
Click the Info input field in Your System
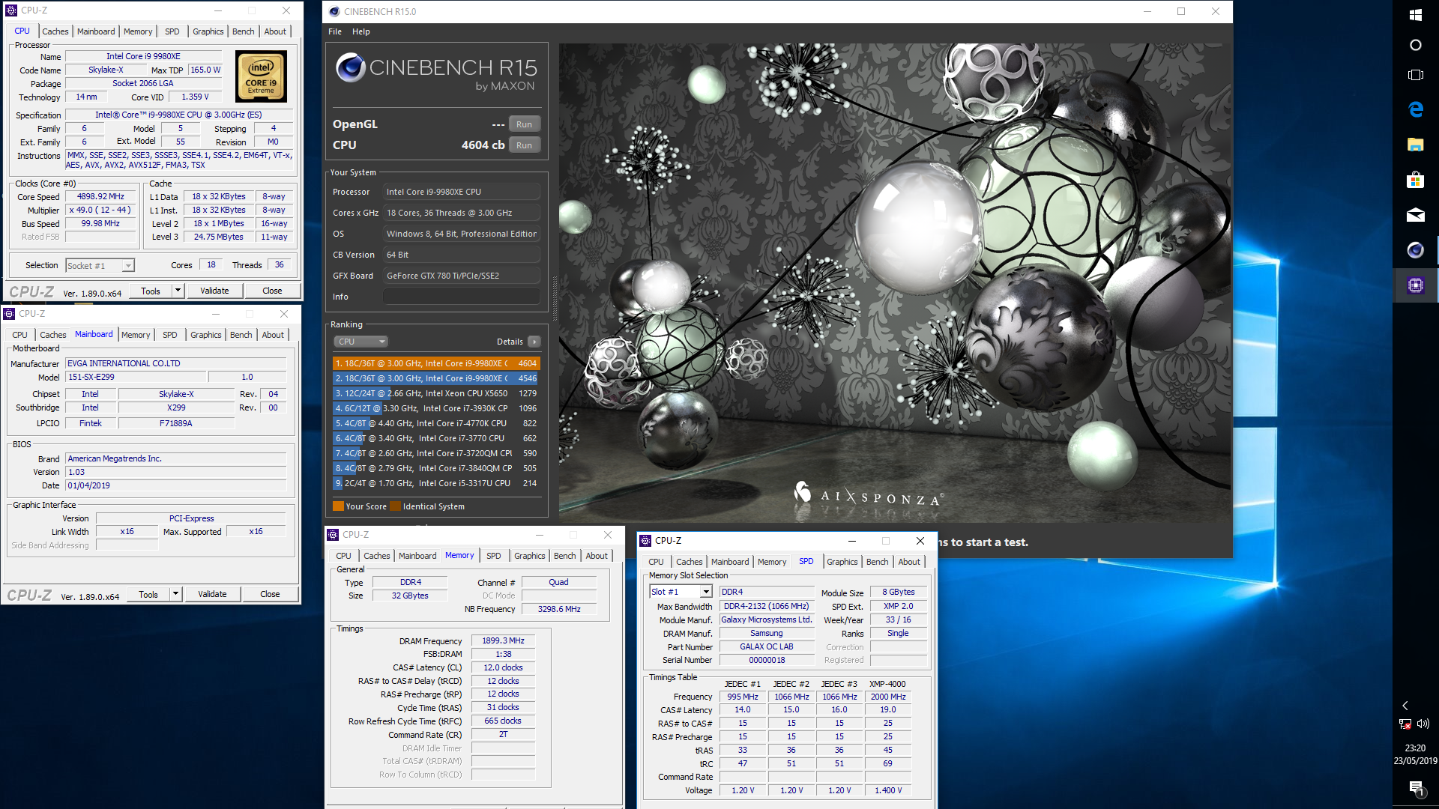pos(462,297)
